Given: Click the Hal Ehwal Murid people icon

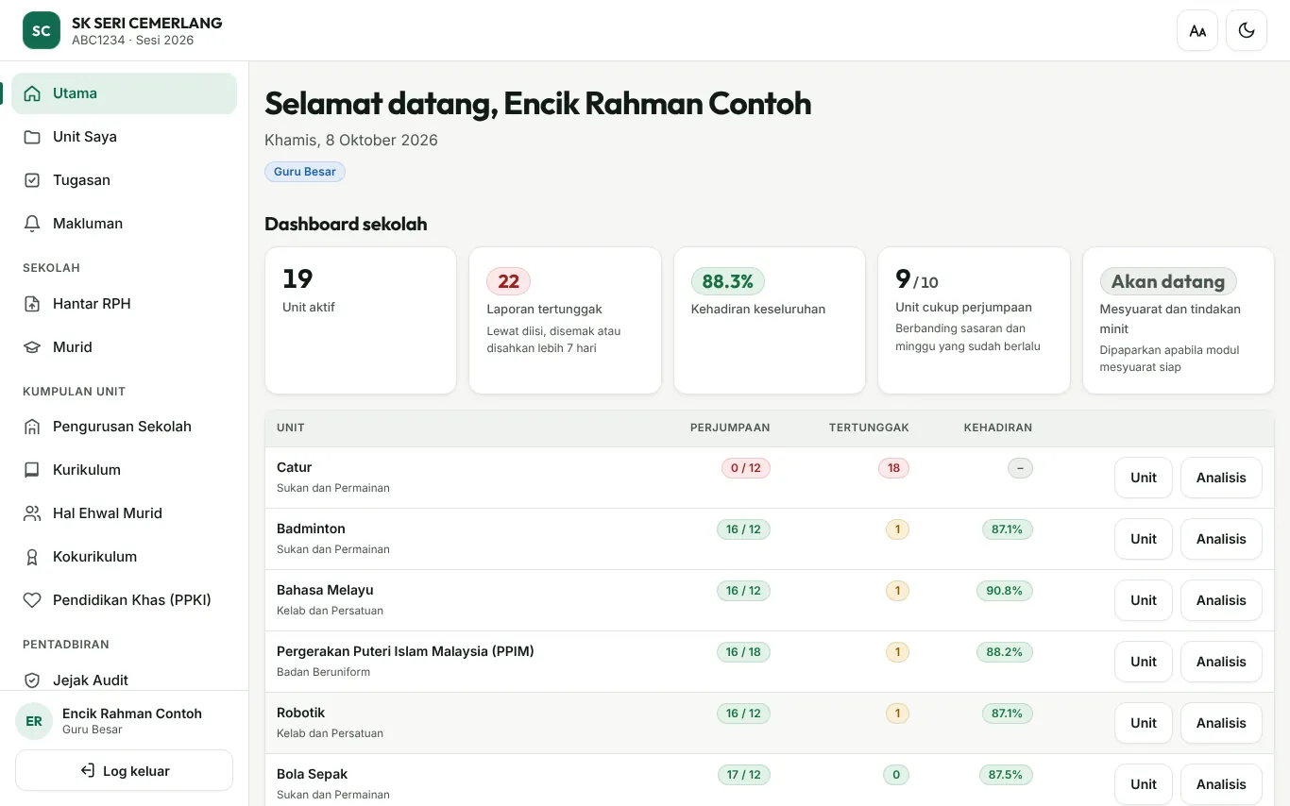Looking at the screenshot, I should click(x=32, y=513).
